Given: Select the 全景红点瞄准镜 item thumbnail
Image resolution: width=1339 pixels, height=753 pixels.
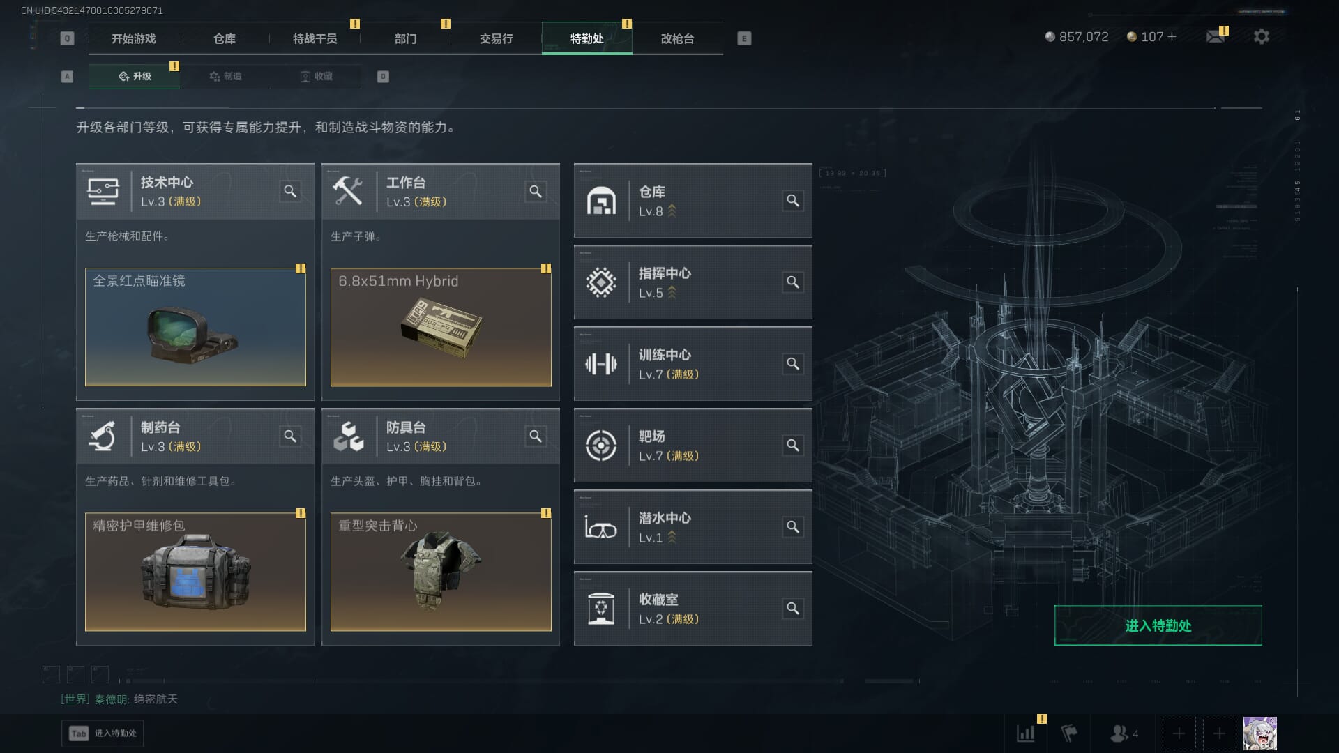Looking at the screenshot, I should tap(195, 327).
